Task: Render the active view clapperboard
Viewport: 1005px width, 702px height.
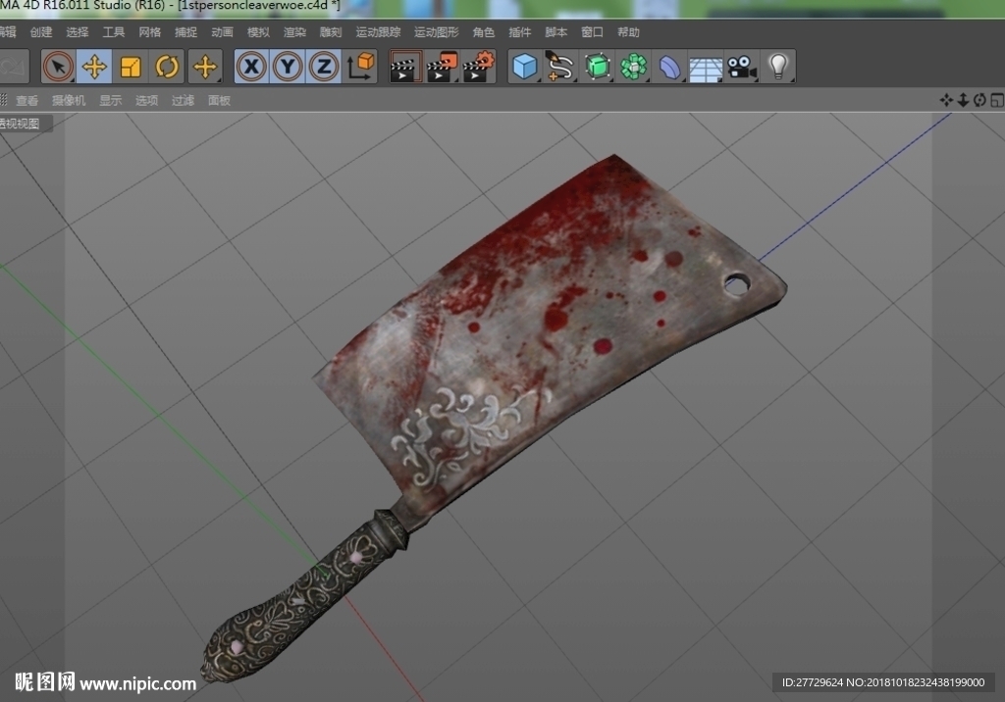Action: [405, 67]
